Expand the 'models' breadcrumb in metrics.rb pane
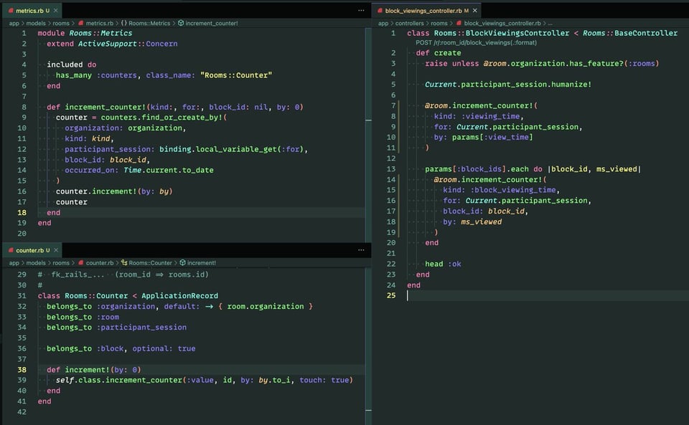 36,23
